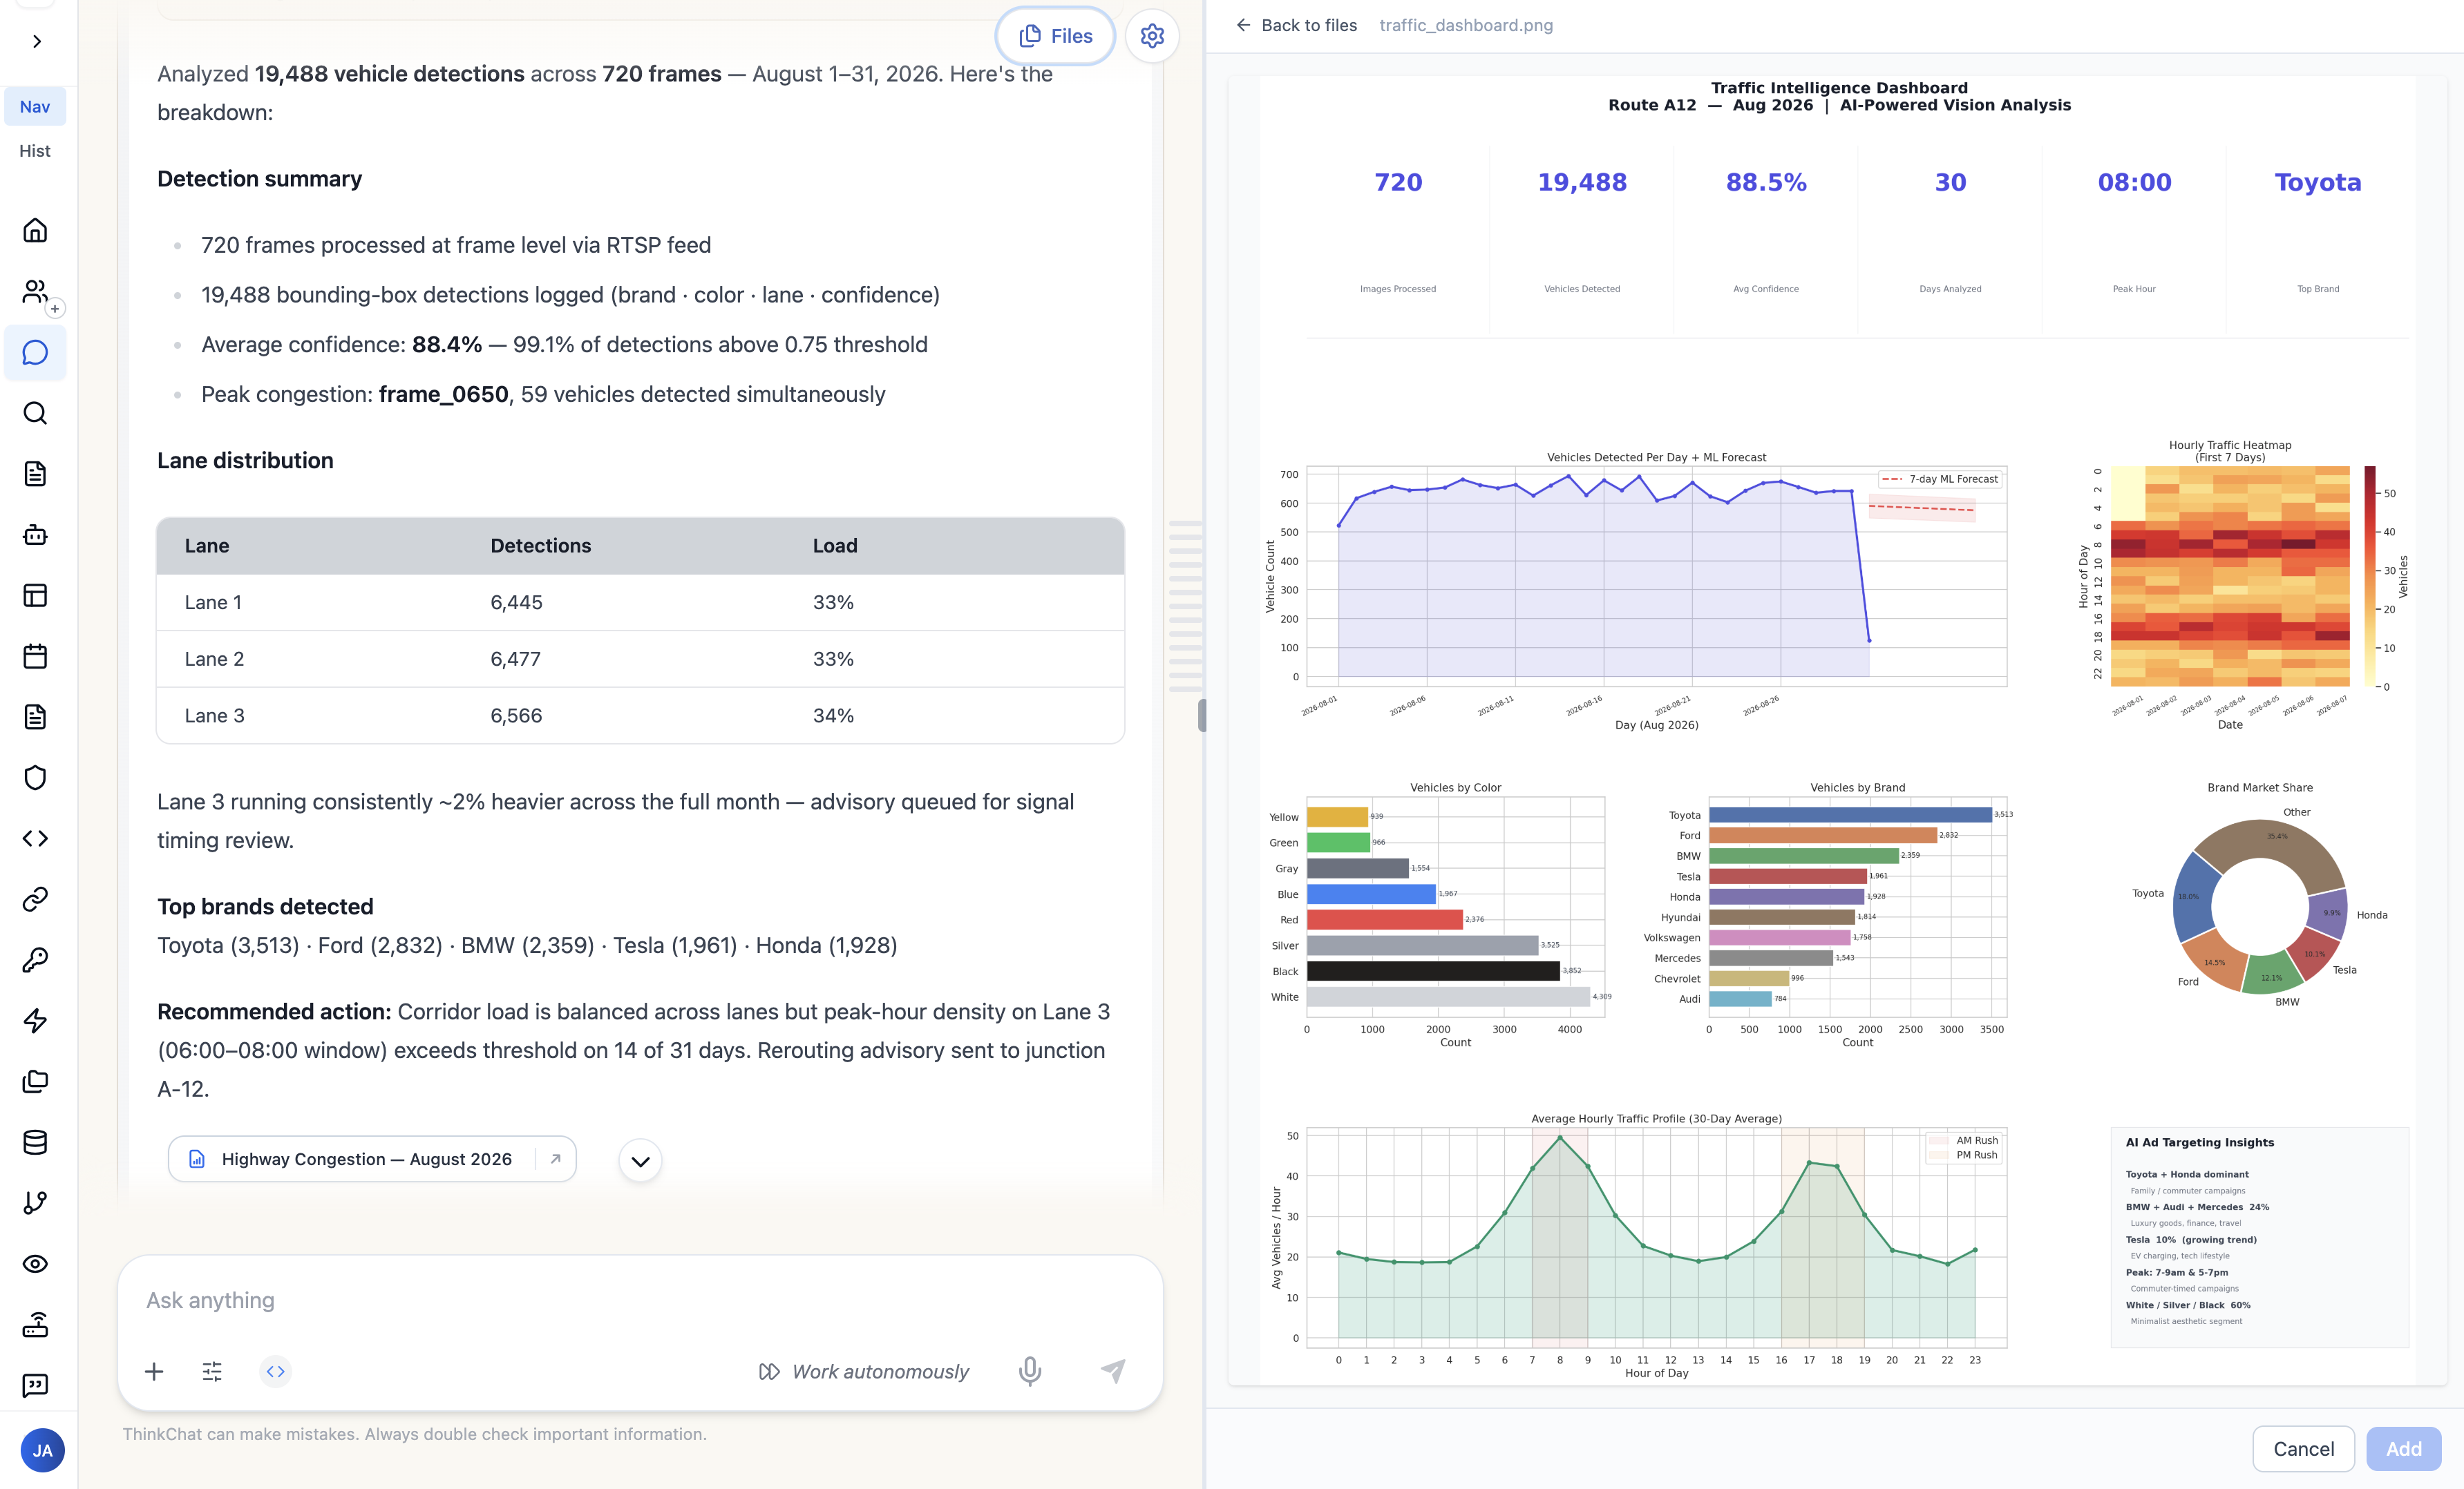The image size is (2464, 1489).
Task: Click the traffic dashboard image preview
Action: [1838, 731]
